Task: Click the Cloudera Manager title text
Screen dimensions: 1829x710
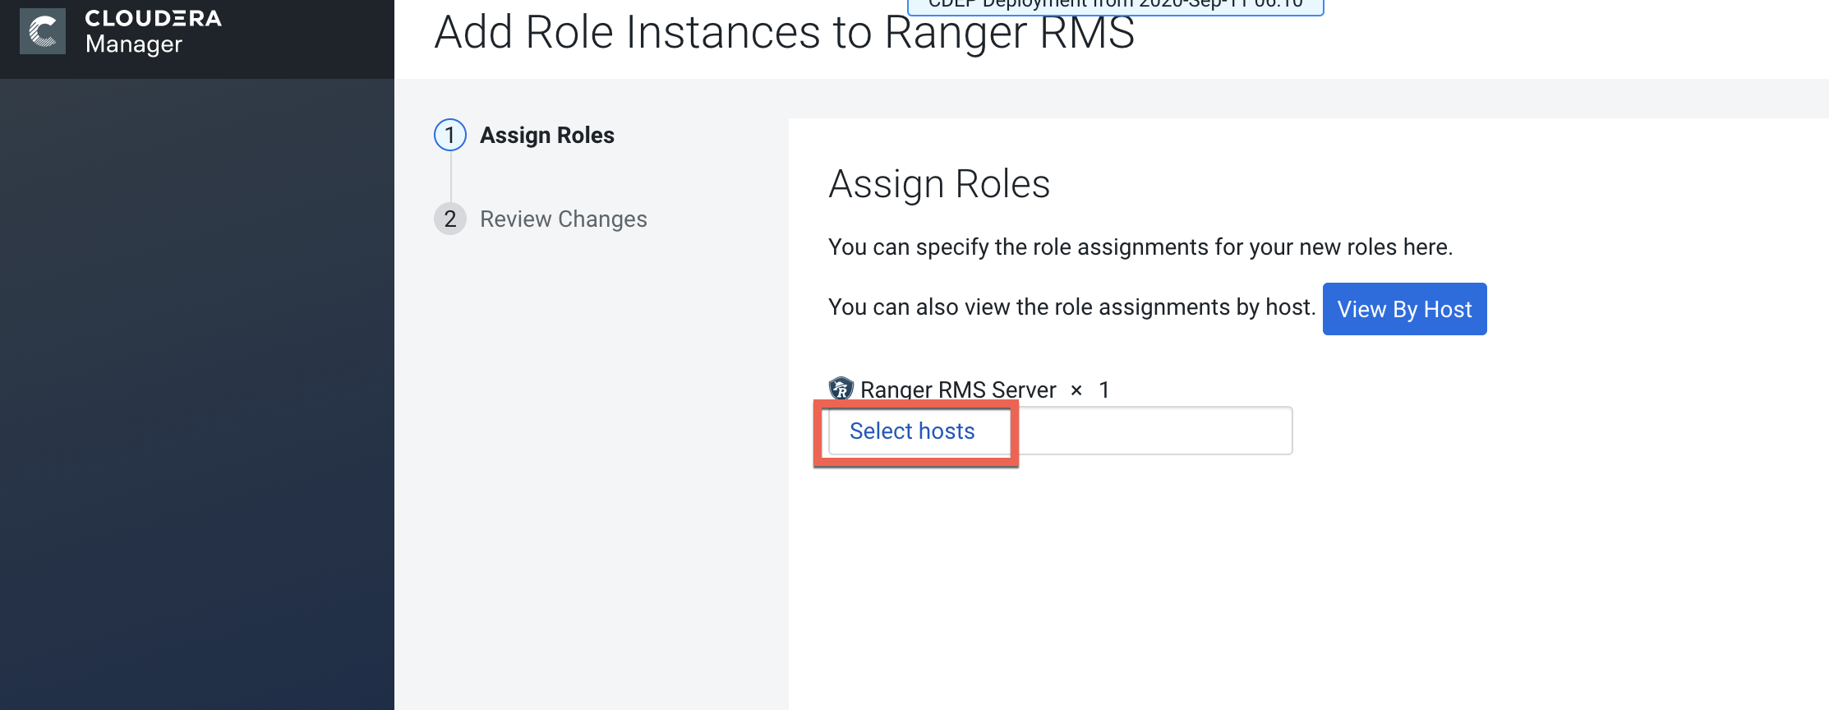Action: [x=153, y=31]
